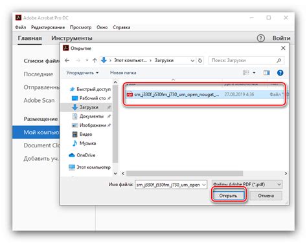307x243 pixels.
Task: Click the horizontal scrollbar in file list
Action: coord(185,173)
